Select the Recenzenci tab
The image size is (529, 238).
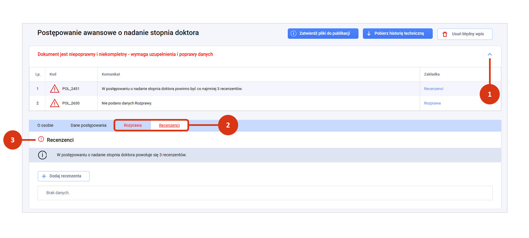(169, 125)
